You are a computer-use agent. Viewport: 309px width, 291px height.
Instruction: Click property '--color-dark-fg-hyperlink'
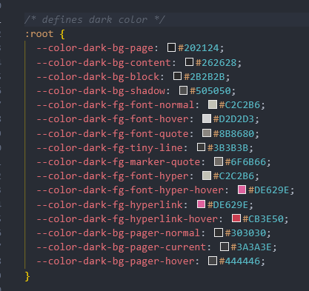pos(110,205)
